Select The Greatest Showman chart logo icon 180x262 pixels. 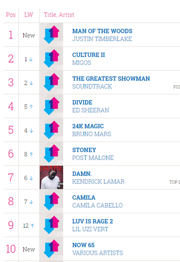pos(51,82)
